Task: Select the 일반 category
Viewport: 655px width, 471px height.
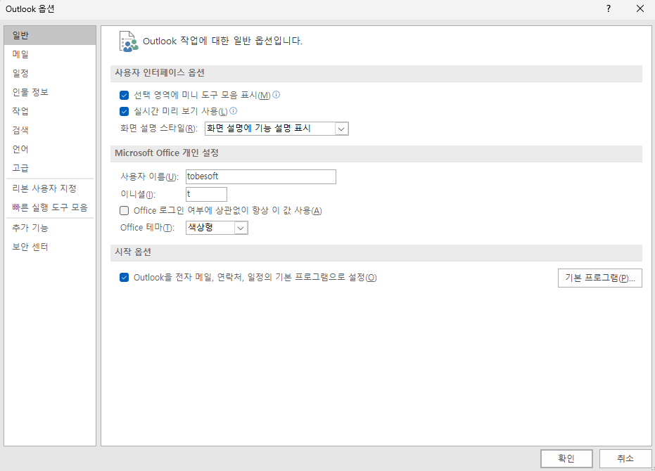Action: pyautogui.click(x=50, y=35)
